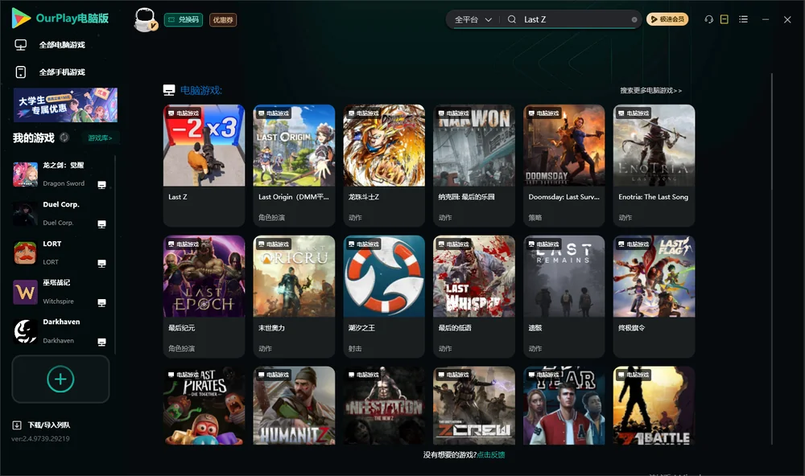Expand the 全平台 platform dropdown
Screen dimensions: 805x476
[473, 19]
